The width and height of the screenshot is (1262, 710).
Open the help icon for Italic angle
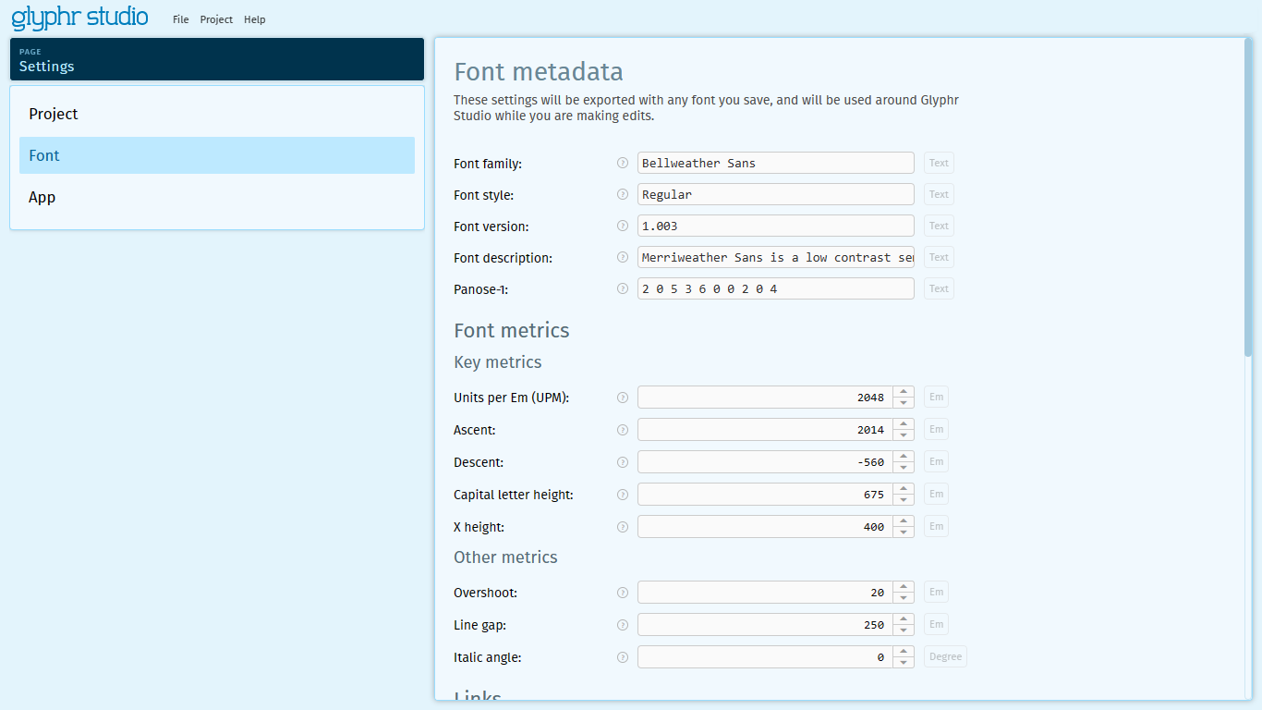623,657
